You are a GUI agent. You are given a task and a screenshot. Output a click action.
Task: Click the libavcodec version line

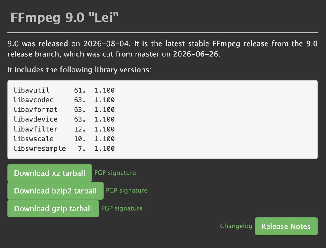(x=64, y=100)
